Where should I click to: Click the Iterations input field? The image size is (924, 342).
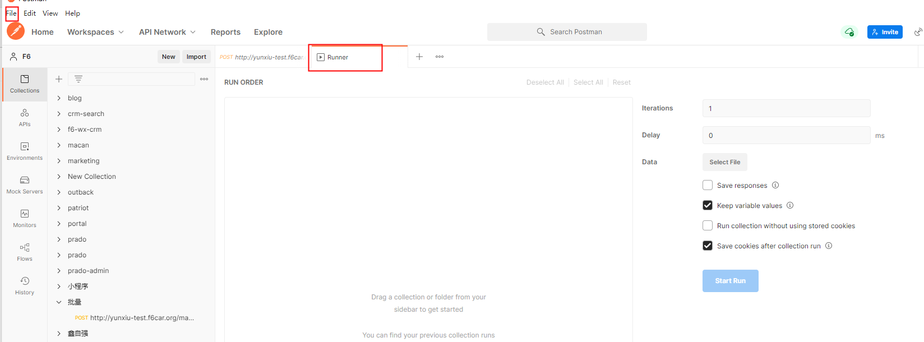click(786, 108)
